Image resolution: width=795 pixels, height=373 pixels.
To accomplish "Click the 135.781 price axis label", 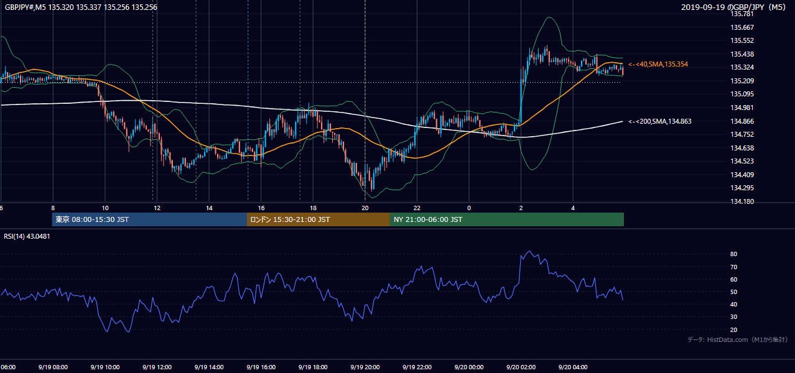I will [x=742, y=14].
